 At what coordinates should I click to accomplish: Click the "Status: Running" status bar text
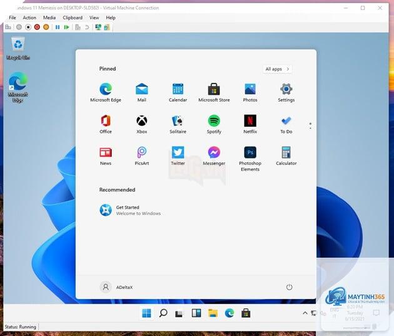[x=21, y=327]
